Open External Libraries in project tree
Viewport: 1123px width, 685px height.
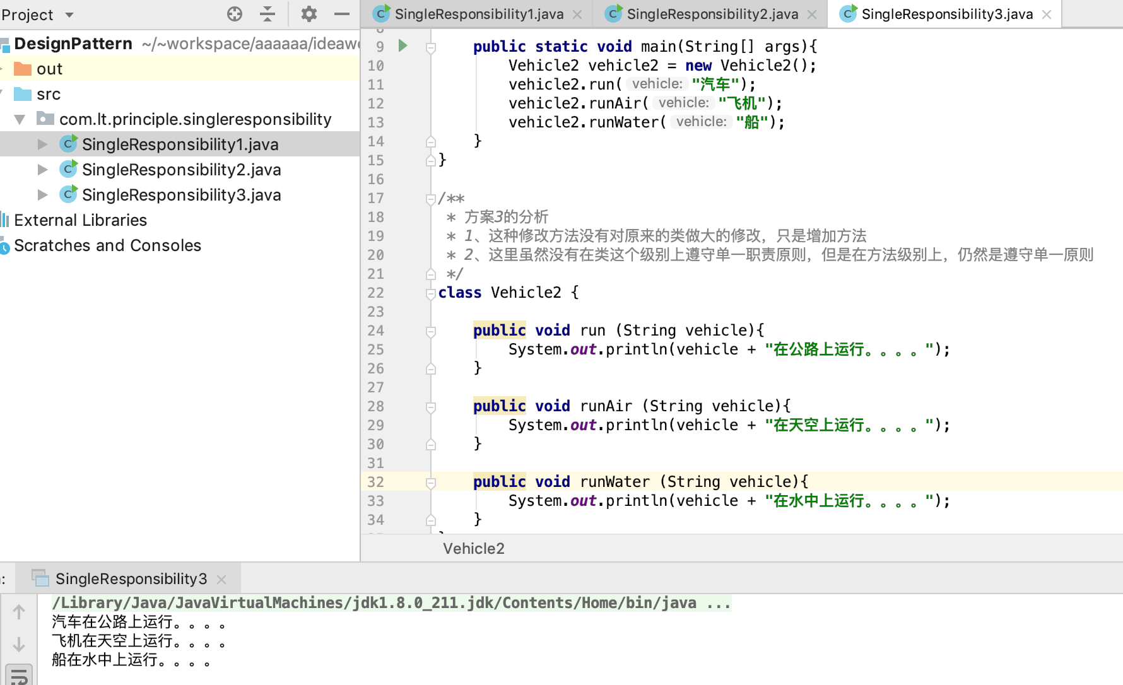(x=80, y=220)
